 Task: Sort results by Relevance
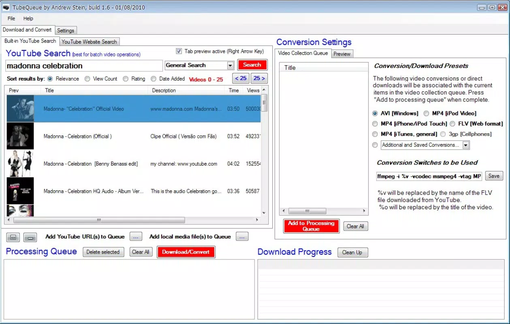tap(50, 79)
